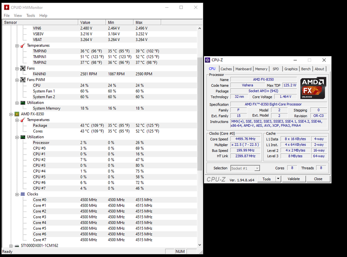The width and height of the screenshot is (347, 257).
Task: Click the thermometer icon beside the upper Temperatures node
Action: pyautogui.click(x=23, y=45)
